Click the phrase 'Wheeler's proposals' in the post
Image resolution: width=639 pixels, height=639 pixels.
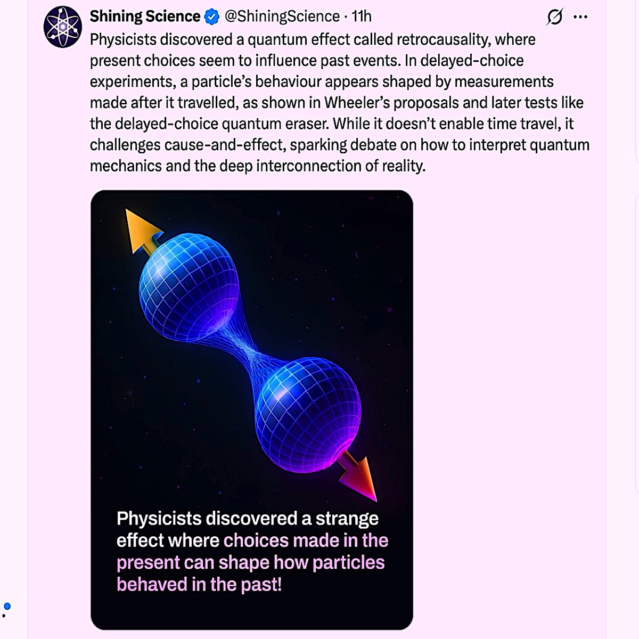pyautogui.click(x=384, y=102)
